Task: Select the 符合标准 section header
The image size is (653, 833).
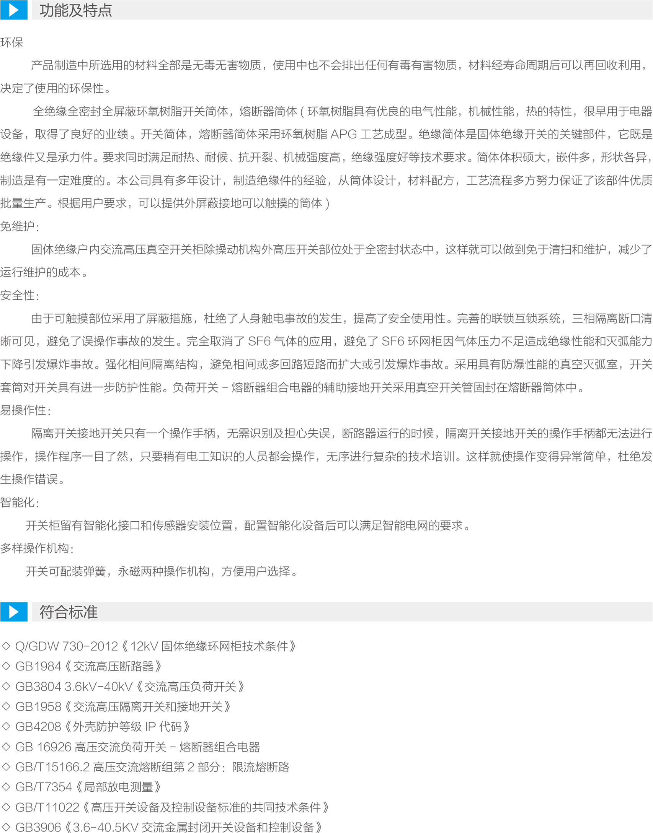Action: tap(69, 612)
